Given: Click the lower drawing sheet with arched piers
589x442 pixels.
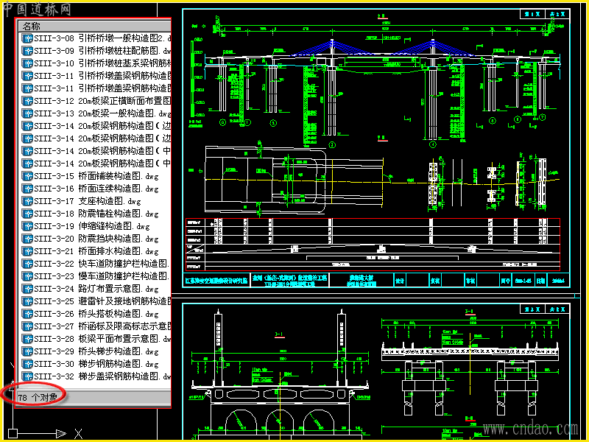Looking at the screenshot, I should (x=376, y=372).
